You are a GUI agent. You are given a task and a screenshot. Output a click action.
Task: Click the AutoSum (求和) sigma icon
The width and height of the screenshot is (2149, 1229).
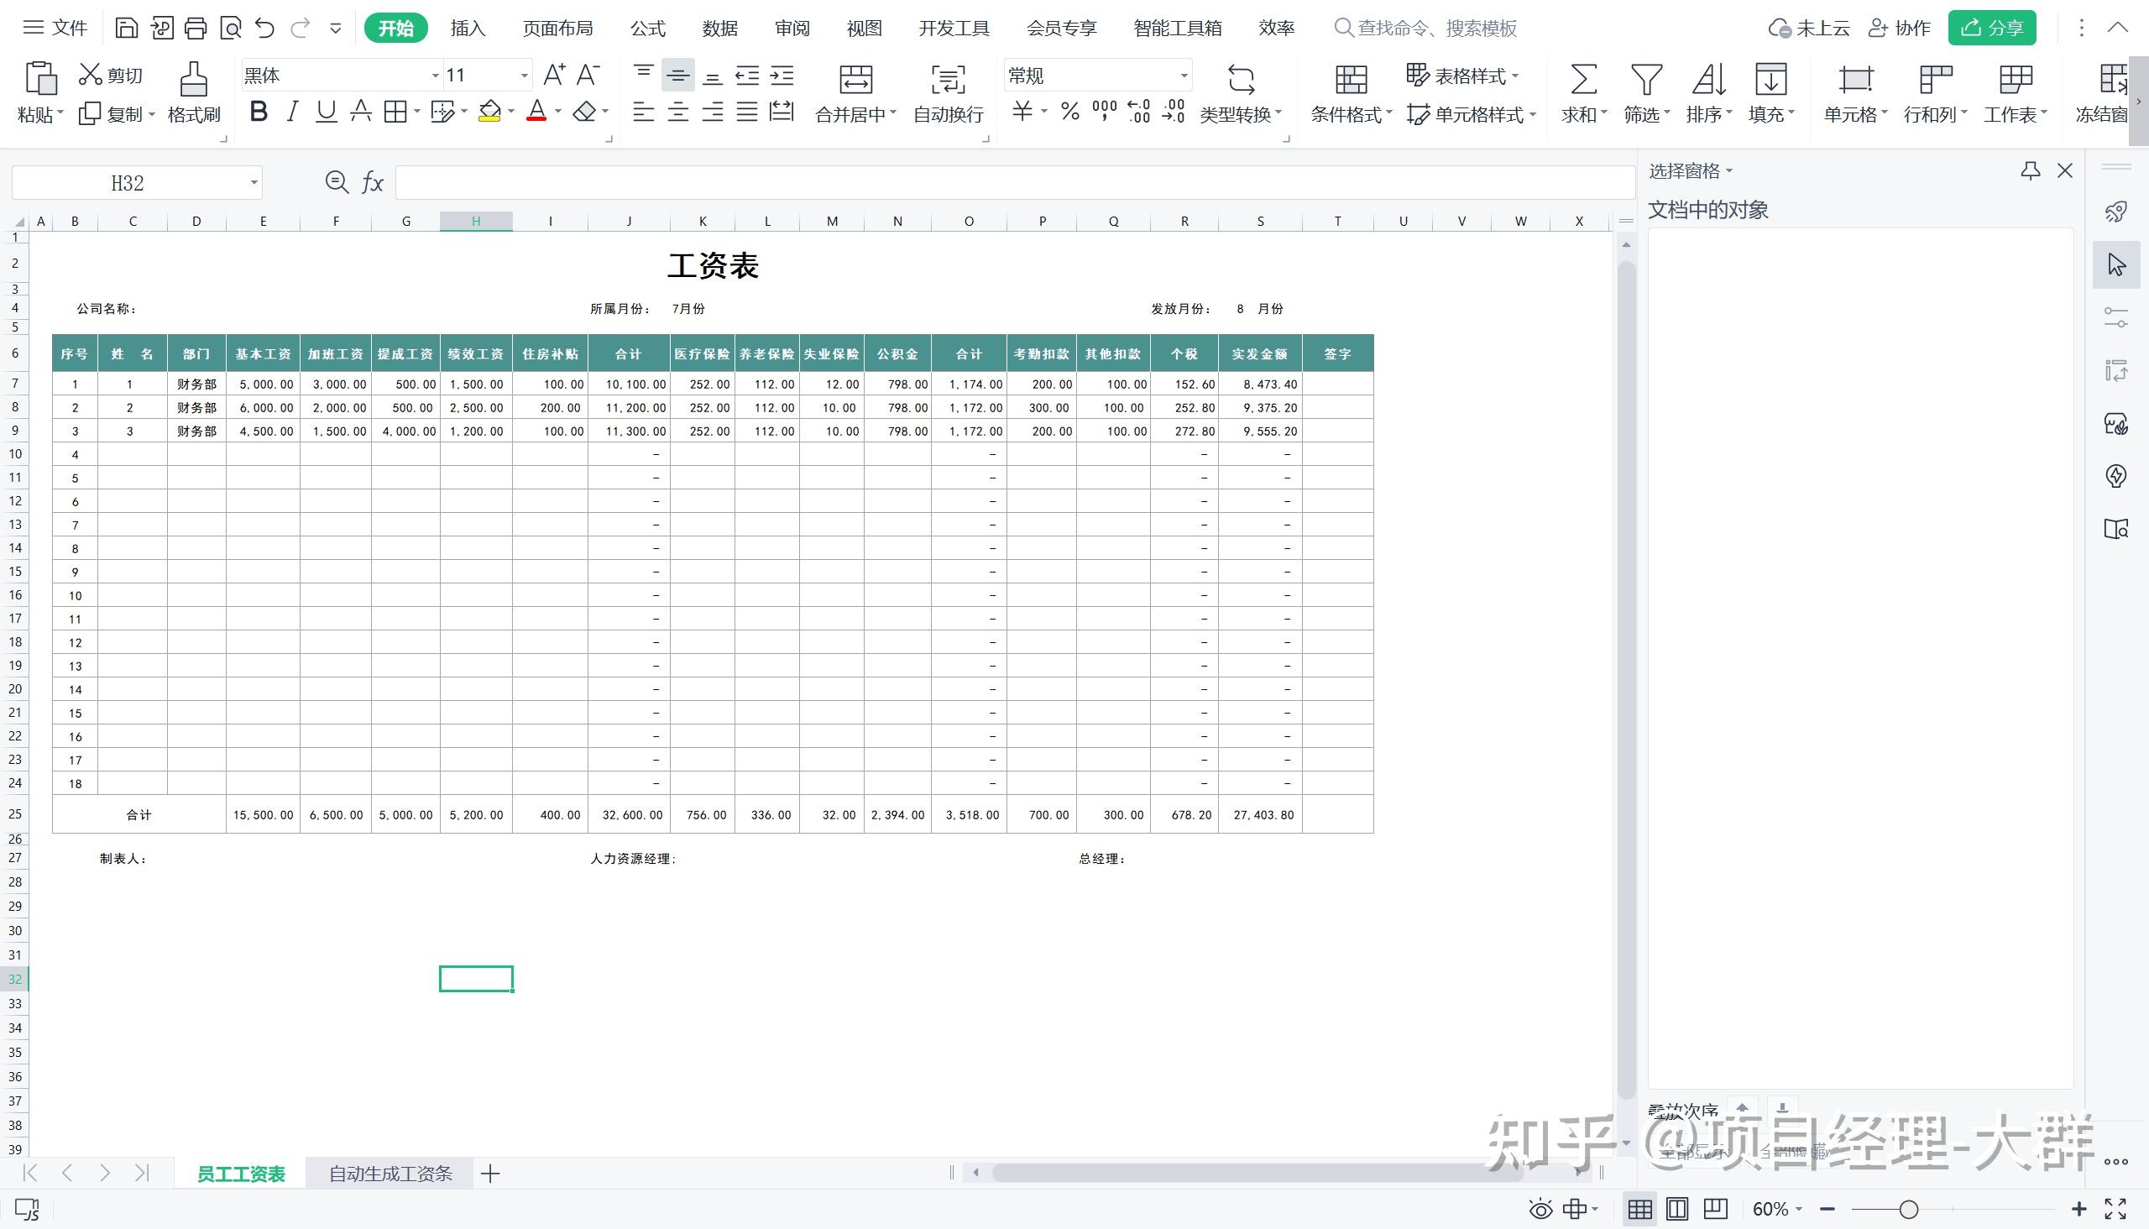(1582, 80)
